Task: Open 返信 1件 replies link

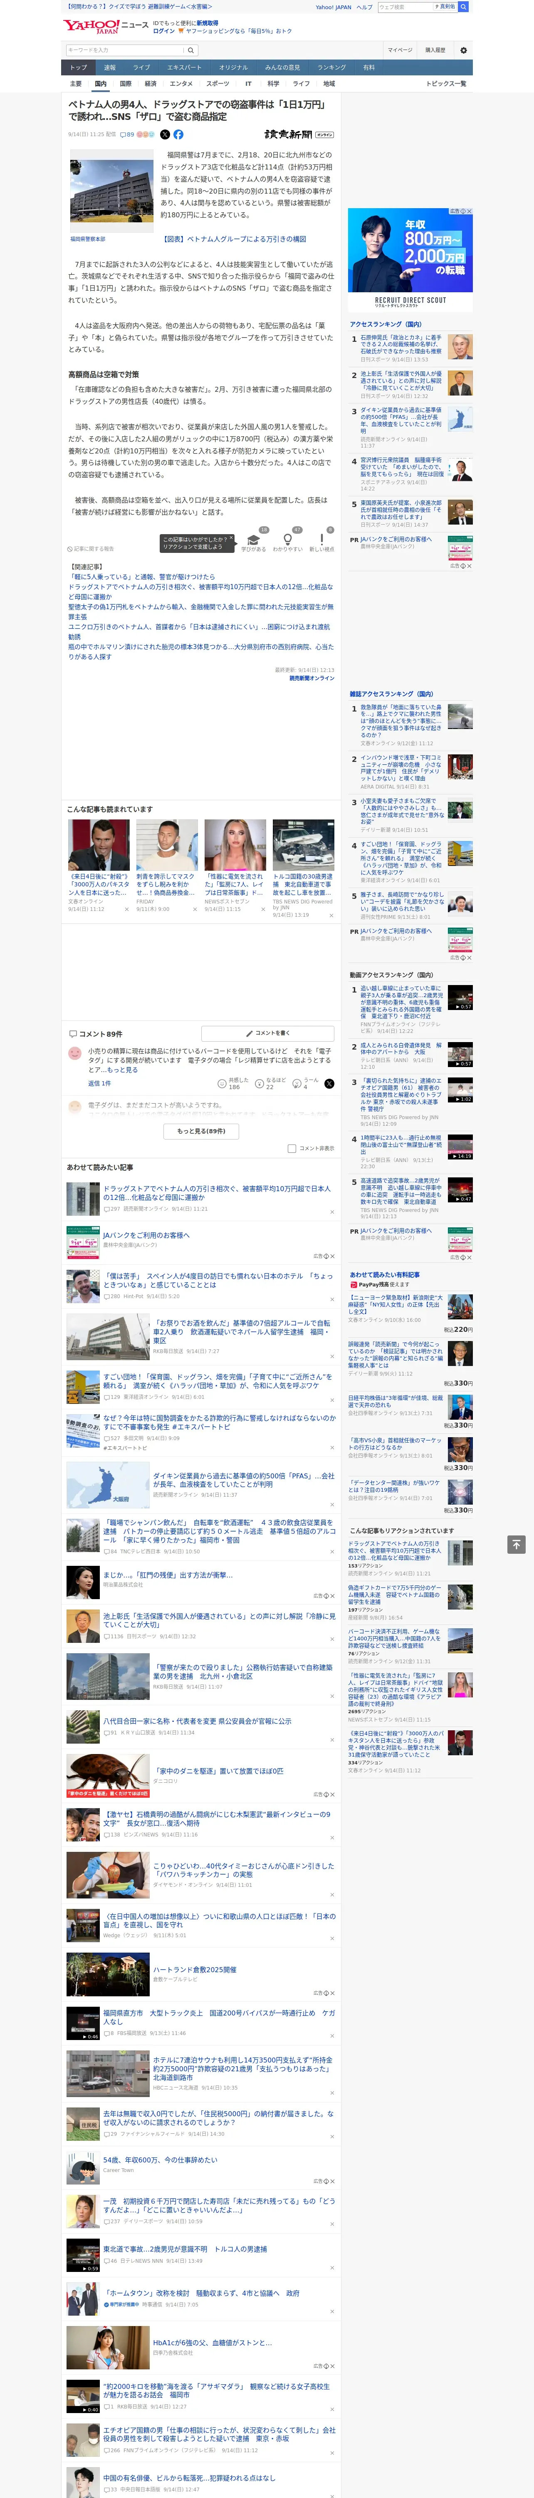Action: click(99, 1083)
